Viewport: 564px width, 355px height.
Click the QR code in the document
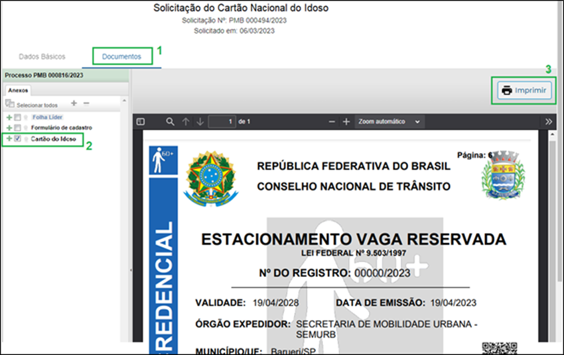tap(500, 348)
